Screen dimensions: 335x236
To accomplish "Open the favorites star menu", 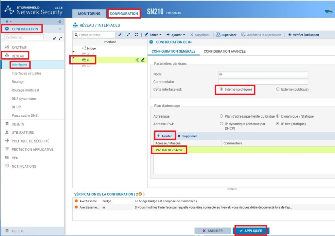I will (x=8, y=21).
